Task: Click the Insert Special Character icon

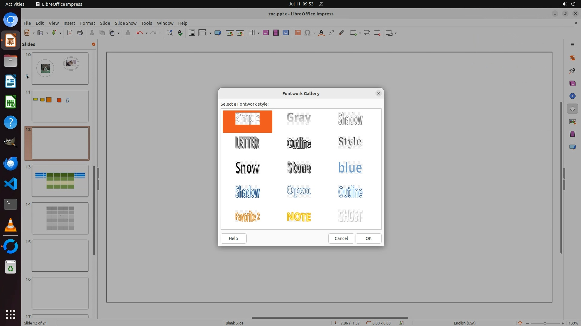Action: (x=307, y=33)
